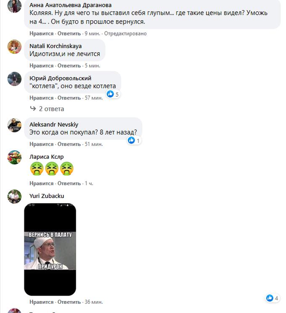
Task: View Aleksandr Nevskiy's avatar photo
Action: [14, 125]
